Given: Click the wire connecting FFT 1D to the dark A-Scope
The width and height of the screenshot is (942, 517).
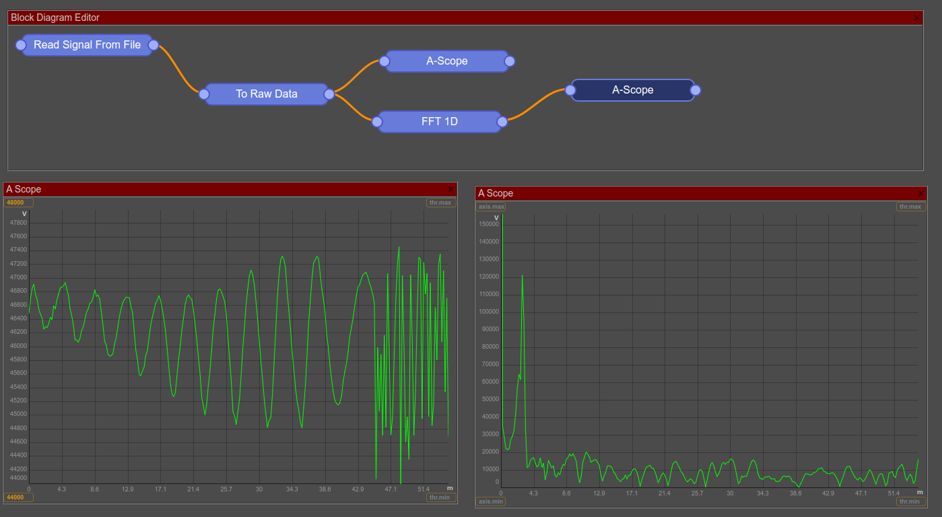Looking at the screenshot, I should click(x=537, y=105).
